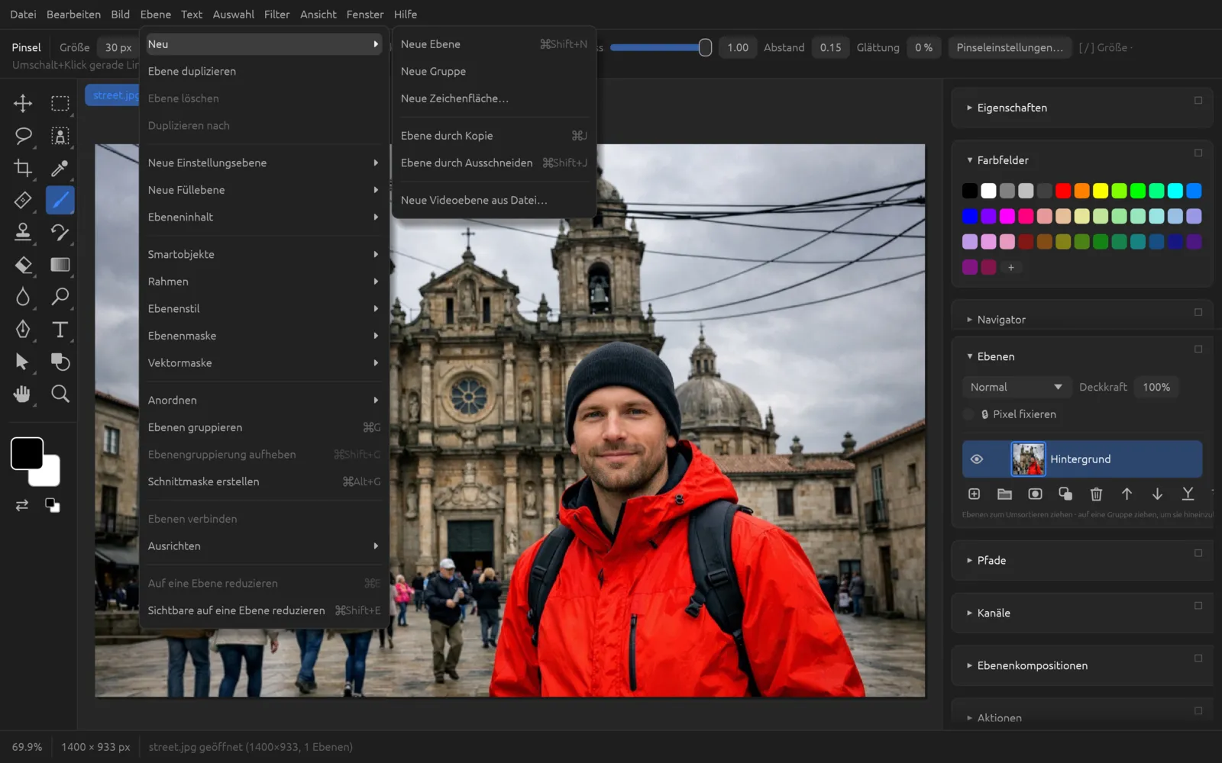Click the brush opacity slider handle
Screen dimensions: 1222x763
(705, 47)
